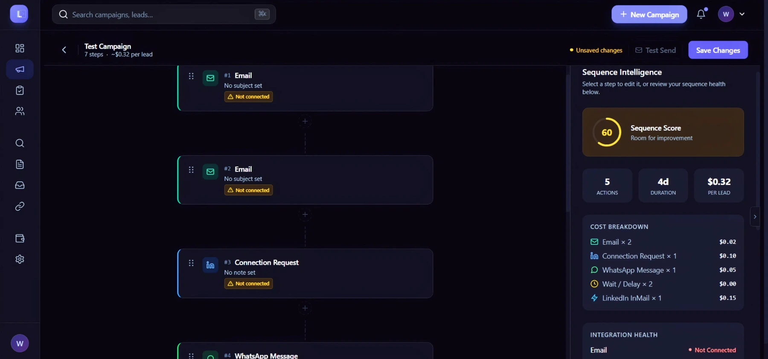
Task: Open the campaigns megaphone icon in sidebar
Action: (x=20, y=69)
